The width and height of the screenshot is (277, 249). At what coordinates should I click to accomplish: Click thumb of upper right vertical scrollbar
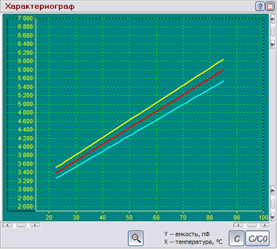click(272, 32)
